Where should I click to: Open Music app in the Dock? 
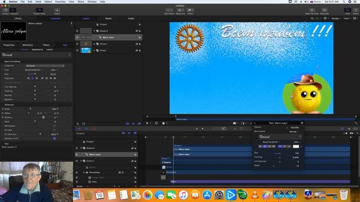[183, 195]
